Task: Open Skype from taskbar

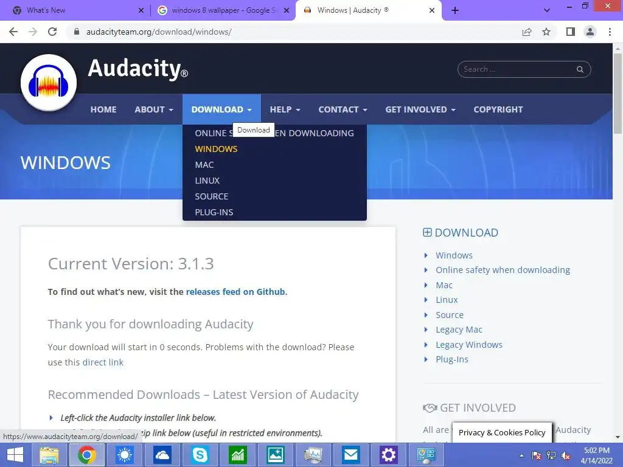Action: pyautogui.click(x=200, y=455)
